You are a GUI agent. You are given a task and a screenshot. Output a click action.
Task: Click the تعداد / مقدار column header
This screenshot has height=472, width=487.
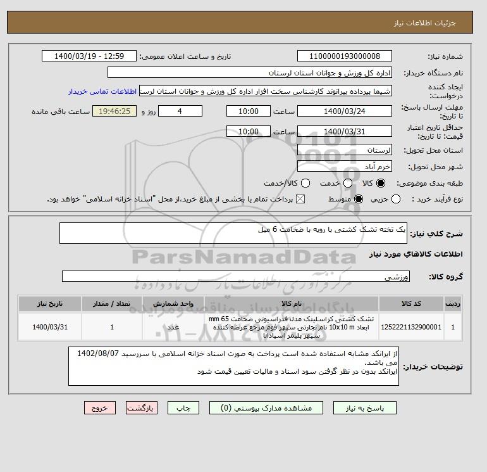112,303
